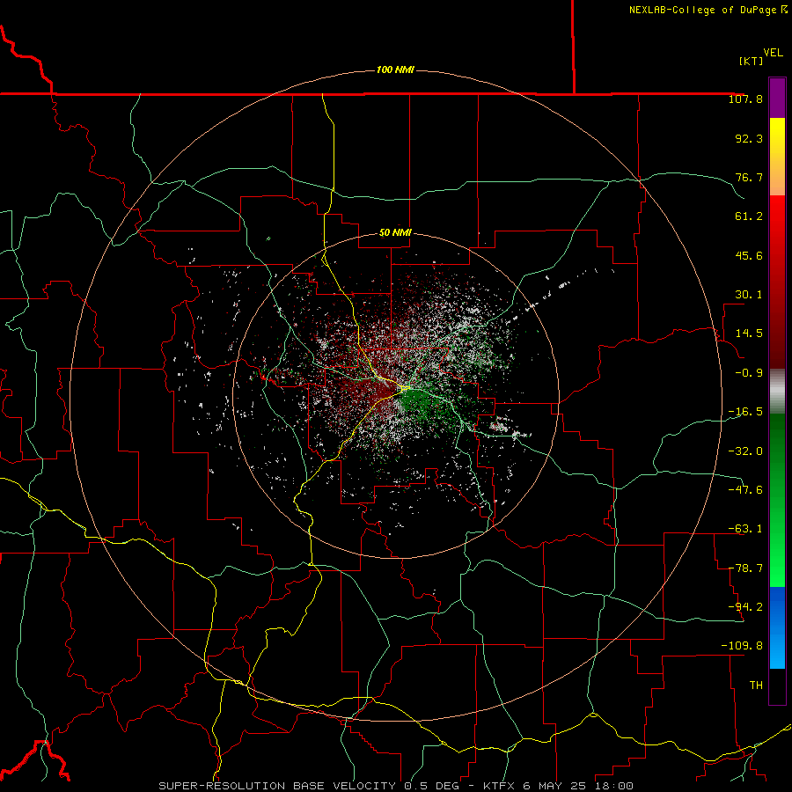
Task: Click the -109.8 velocity scale value
Action: coord(742,646)
